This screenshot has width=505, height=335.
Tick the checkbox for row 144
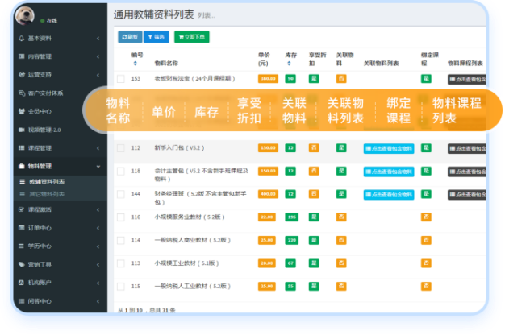click(121, 194)
